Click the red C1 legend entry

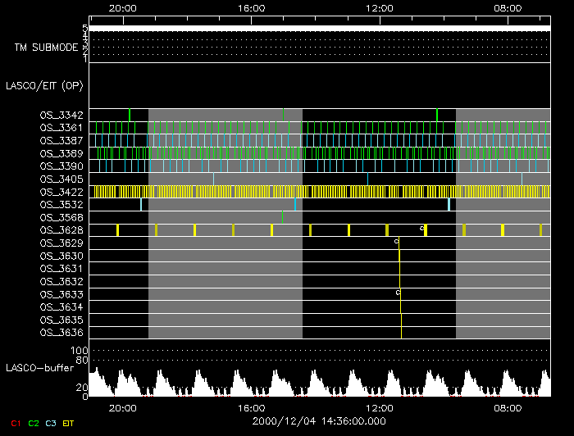(x=14, y=422)
